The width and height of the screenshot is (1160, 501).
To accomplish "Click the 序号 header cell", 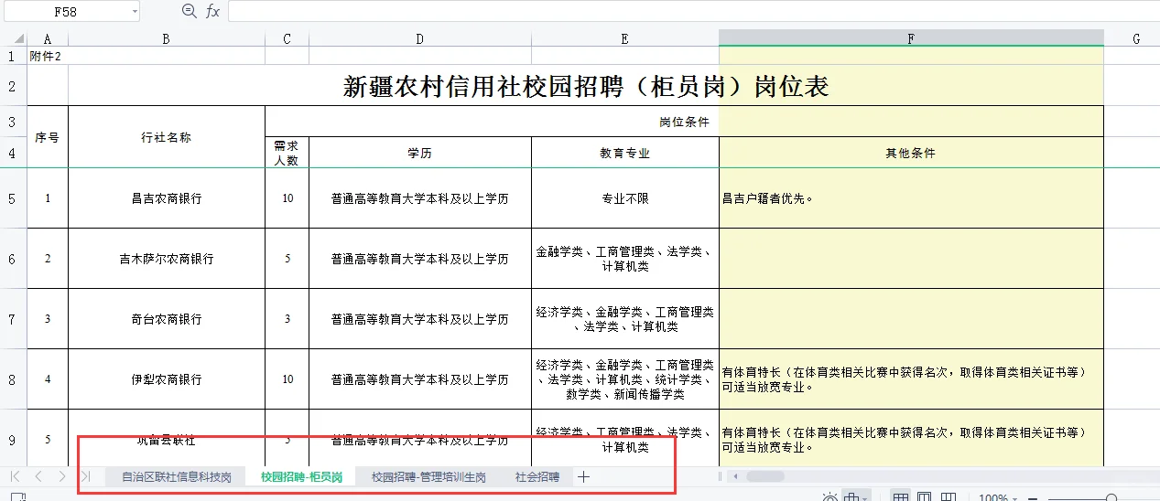I will point(48,137).
